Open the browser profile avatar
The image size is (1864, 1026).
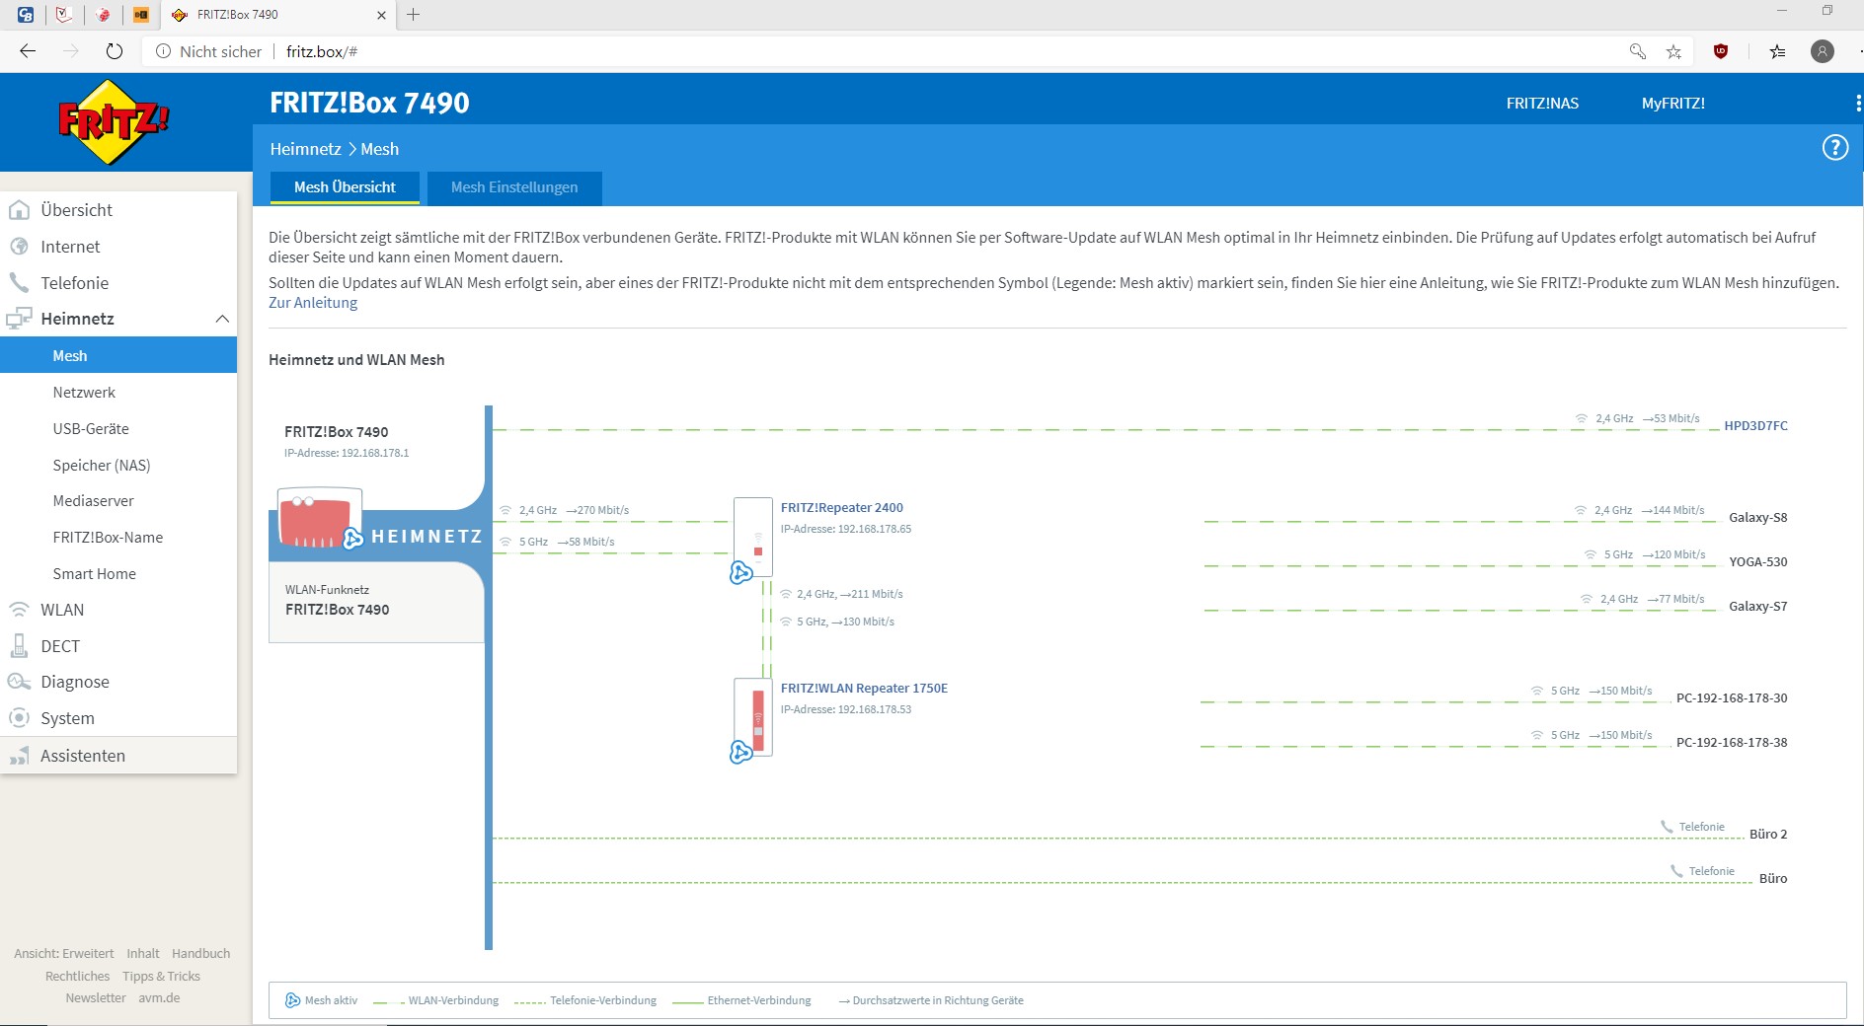coord(1823,51)
